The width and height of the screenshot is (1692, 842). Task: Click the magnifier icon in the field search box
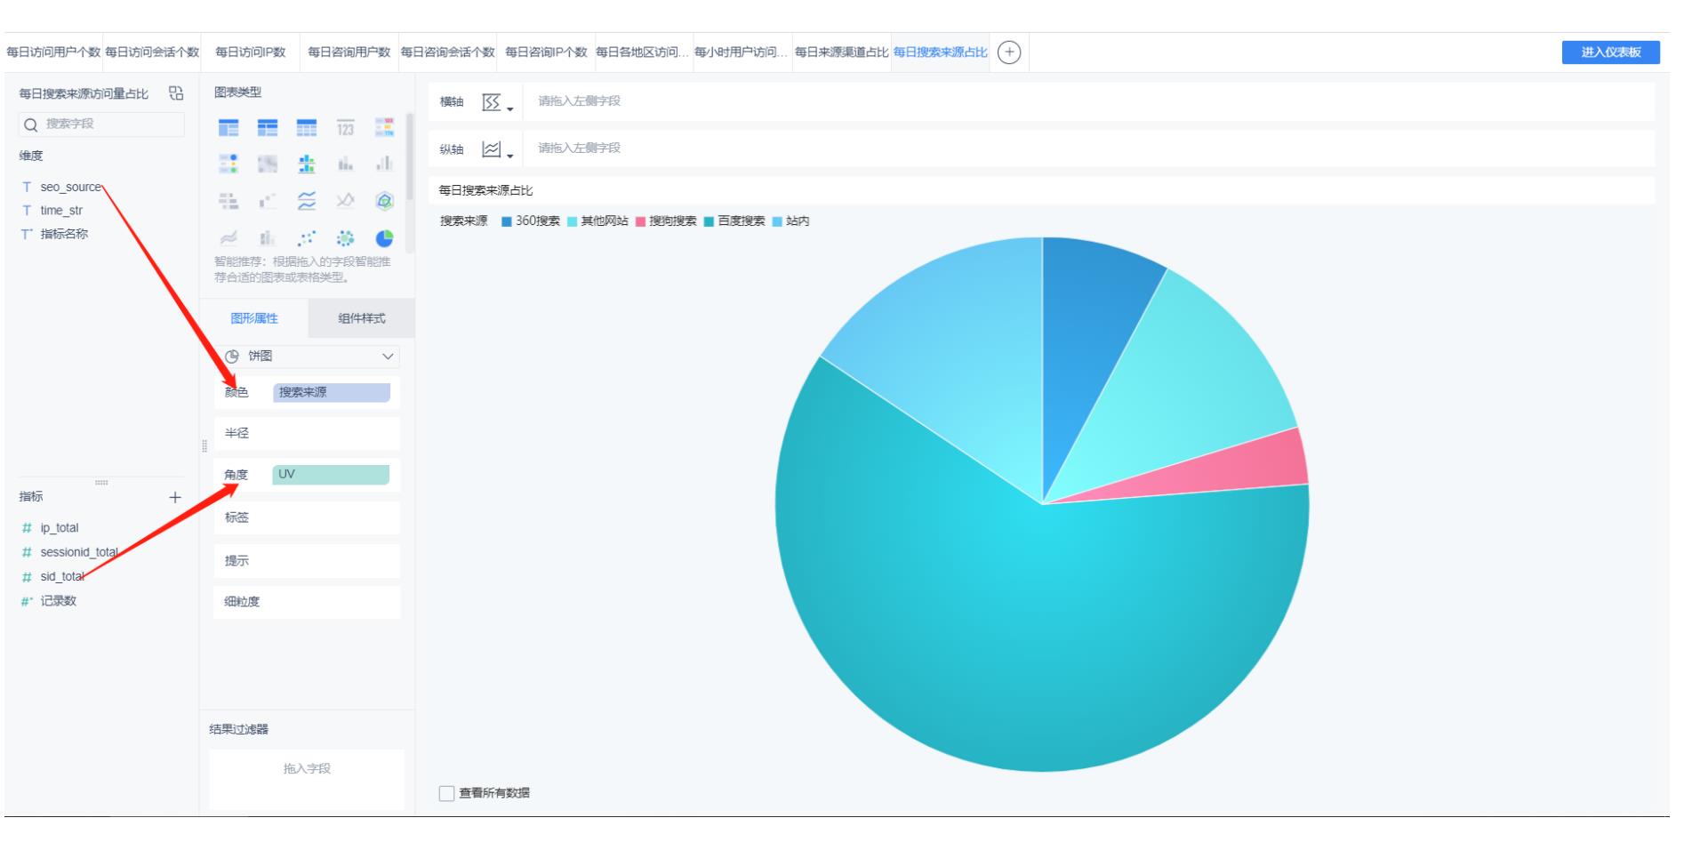(x=31, y=124)
